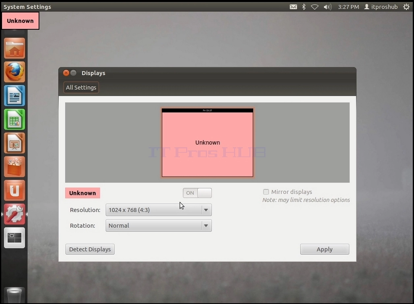Open the itproshub user menu
Screen dimensions: 414x304
[x=381, y=7]
